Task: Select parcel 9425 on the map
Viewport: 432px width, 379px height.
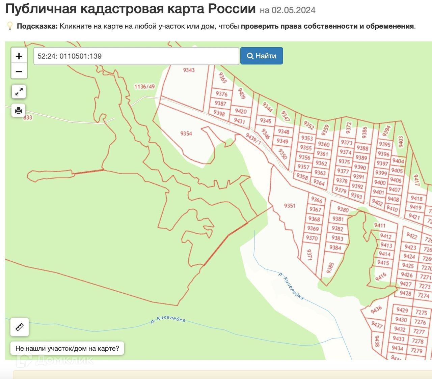Action: [408, 265]
